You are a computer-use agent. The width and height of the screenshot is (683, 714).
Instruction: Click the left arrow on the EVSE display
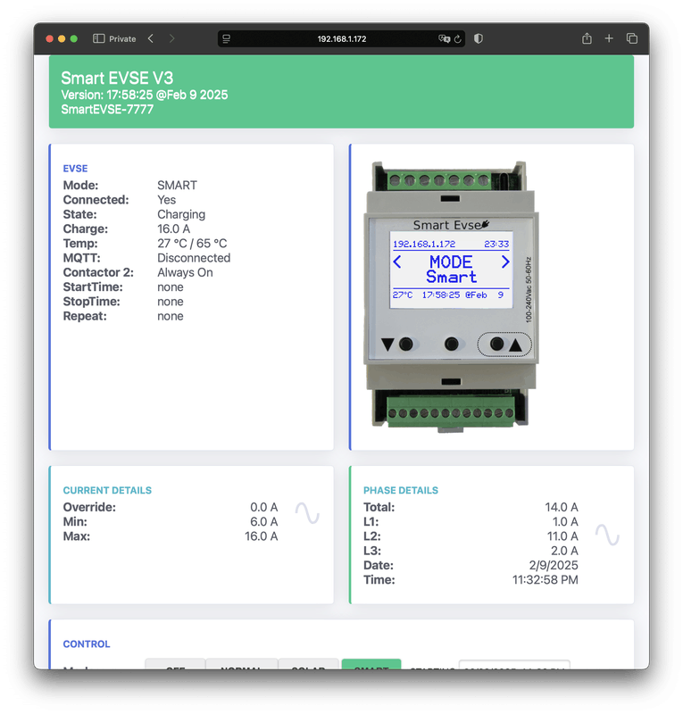coord(397,262)
